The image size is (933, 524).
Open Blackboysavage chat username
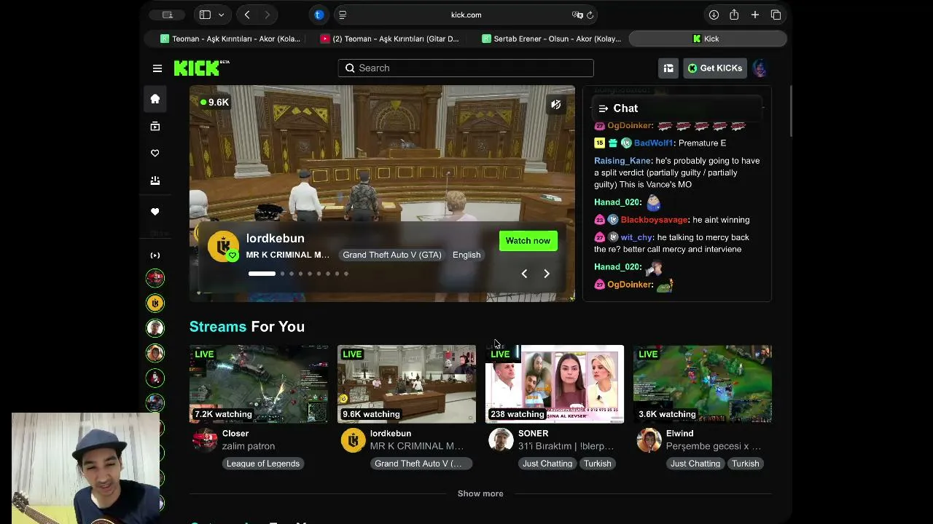655,220
